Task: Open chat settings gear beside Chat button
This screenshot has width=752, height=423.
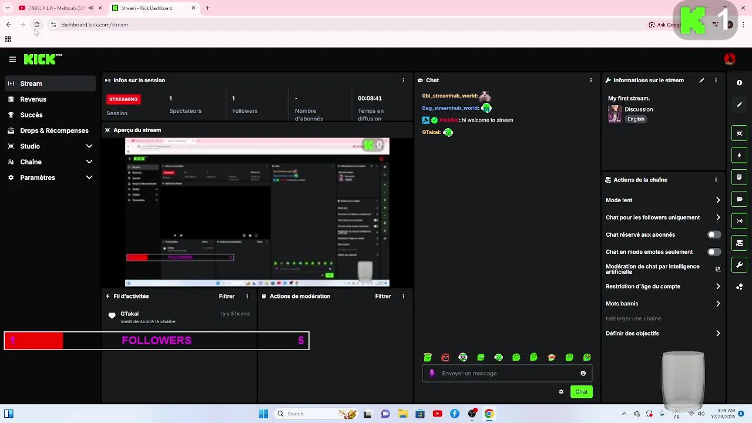Action: pyautogui.click(x=561, y=392)
